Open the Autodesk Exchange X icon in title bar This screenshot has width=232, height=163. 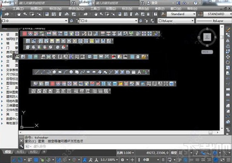[x=179, y=3]
